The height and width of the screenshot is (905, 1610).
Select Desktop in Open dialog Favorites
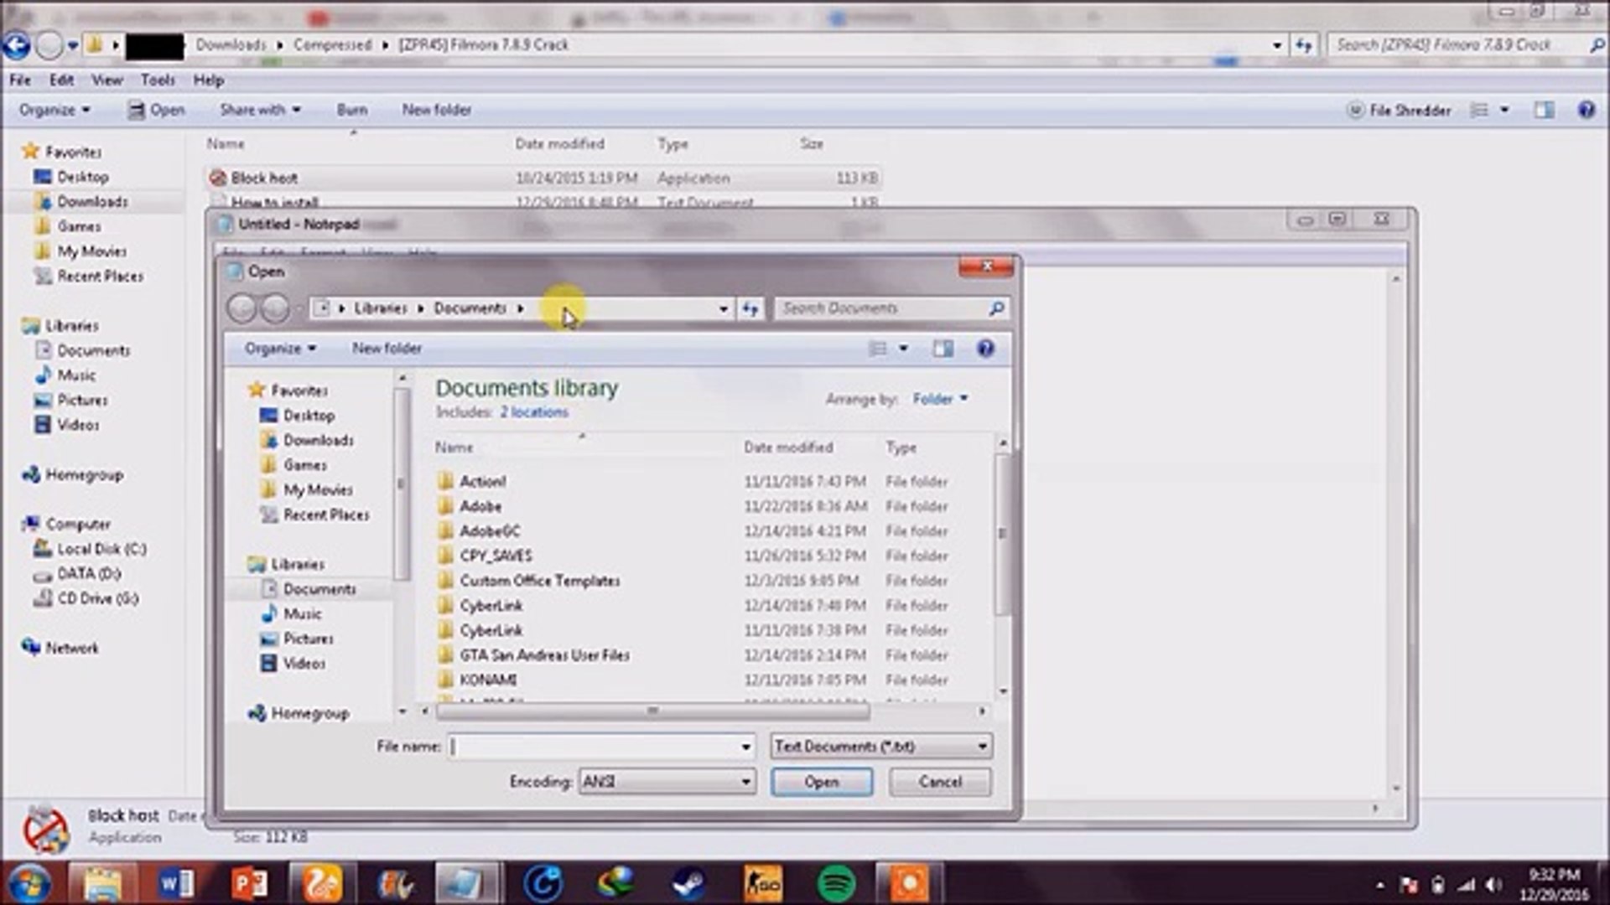(x=309, y=416)
